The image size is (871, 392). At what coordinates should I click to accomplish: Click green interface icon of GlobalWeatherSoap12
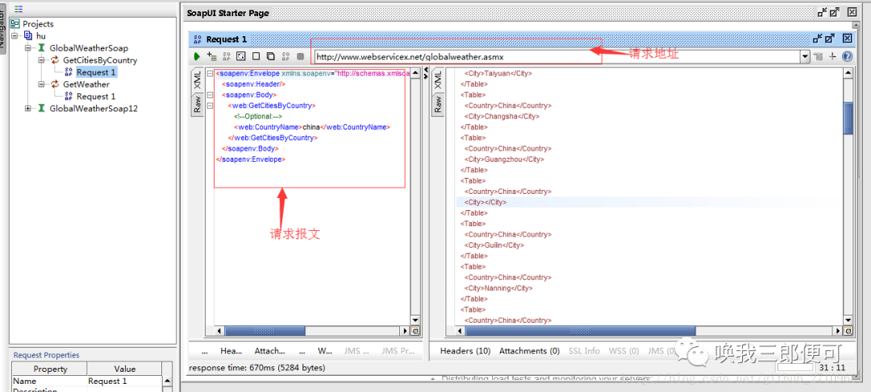(x=42, y=109)
